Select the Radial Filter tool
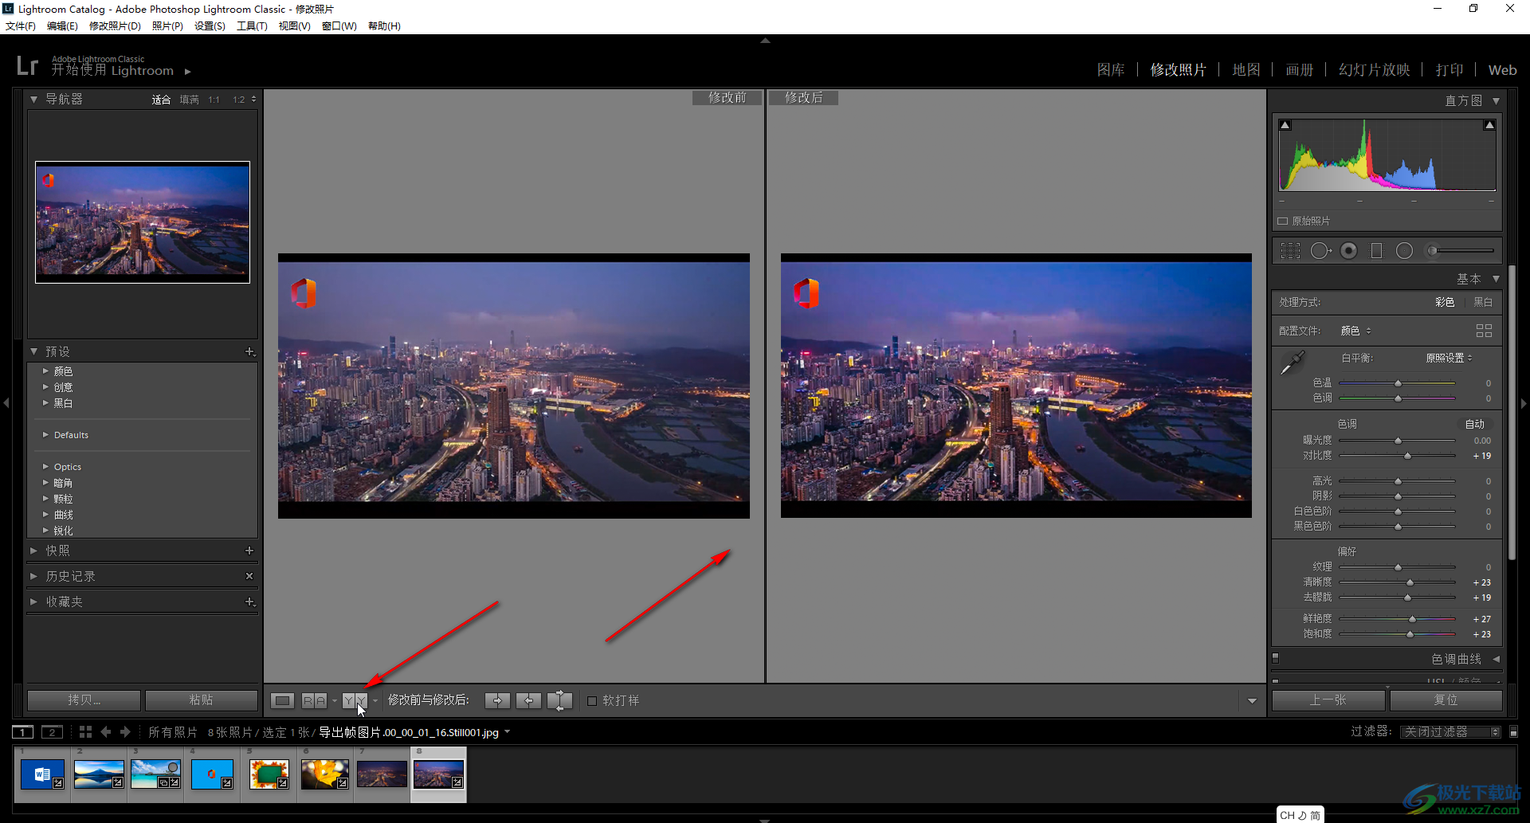The image size is (1530, 823). point(1404,251)
